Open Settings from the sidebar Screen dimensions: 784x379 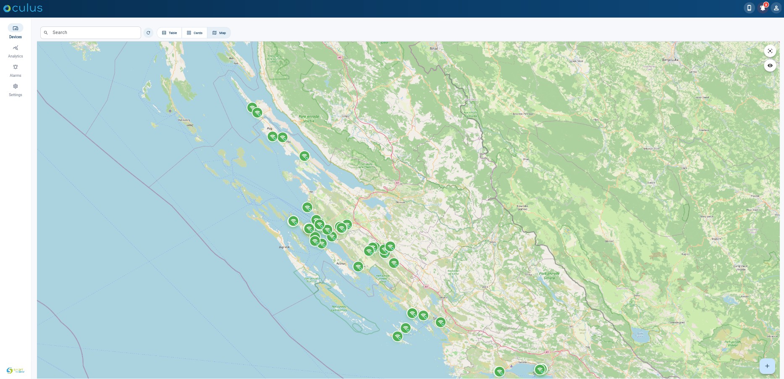[x=16, y=90]
